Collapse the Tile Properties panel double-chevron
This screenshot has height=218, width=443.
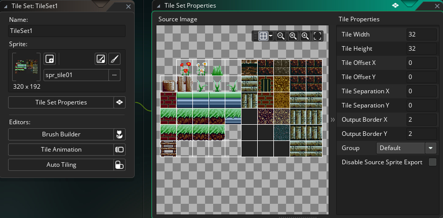point(333,120)
